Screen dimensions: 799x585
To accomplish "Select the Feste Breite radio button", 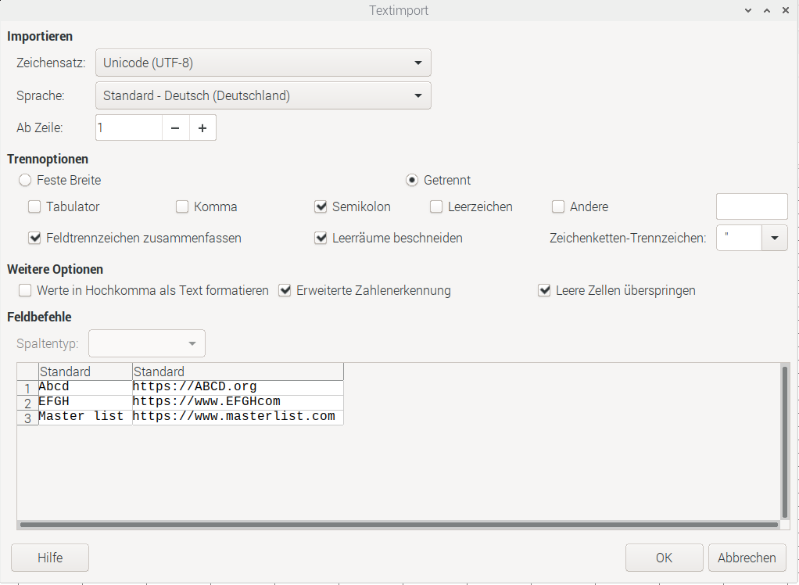I will 25,180.
